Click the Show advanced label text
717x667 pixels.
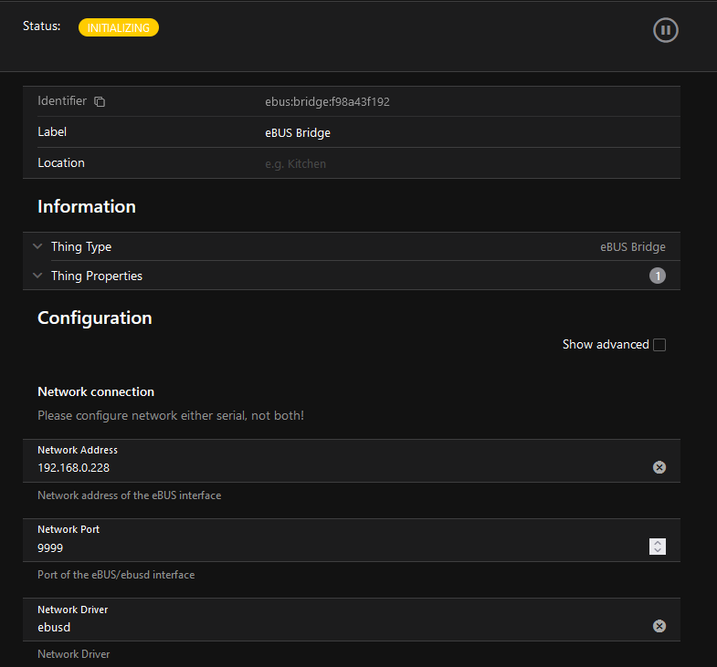click(605, 345)
